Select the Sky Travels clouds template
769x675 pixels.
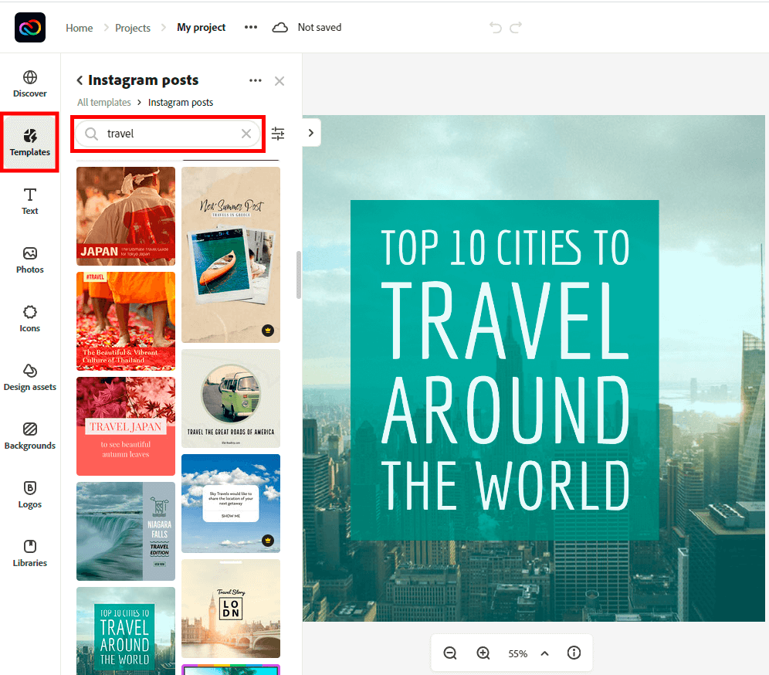(231, 504)
